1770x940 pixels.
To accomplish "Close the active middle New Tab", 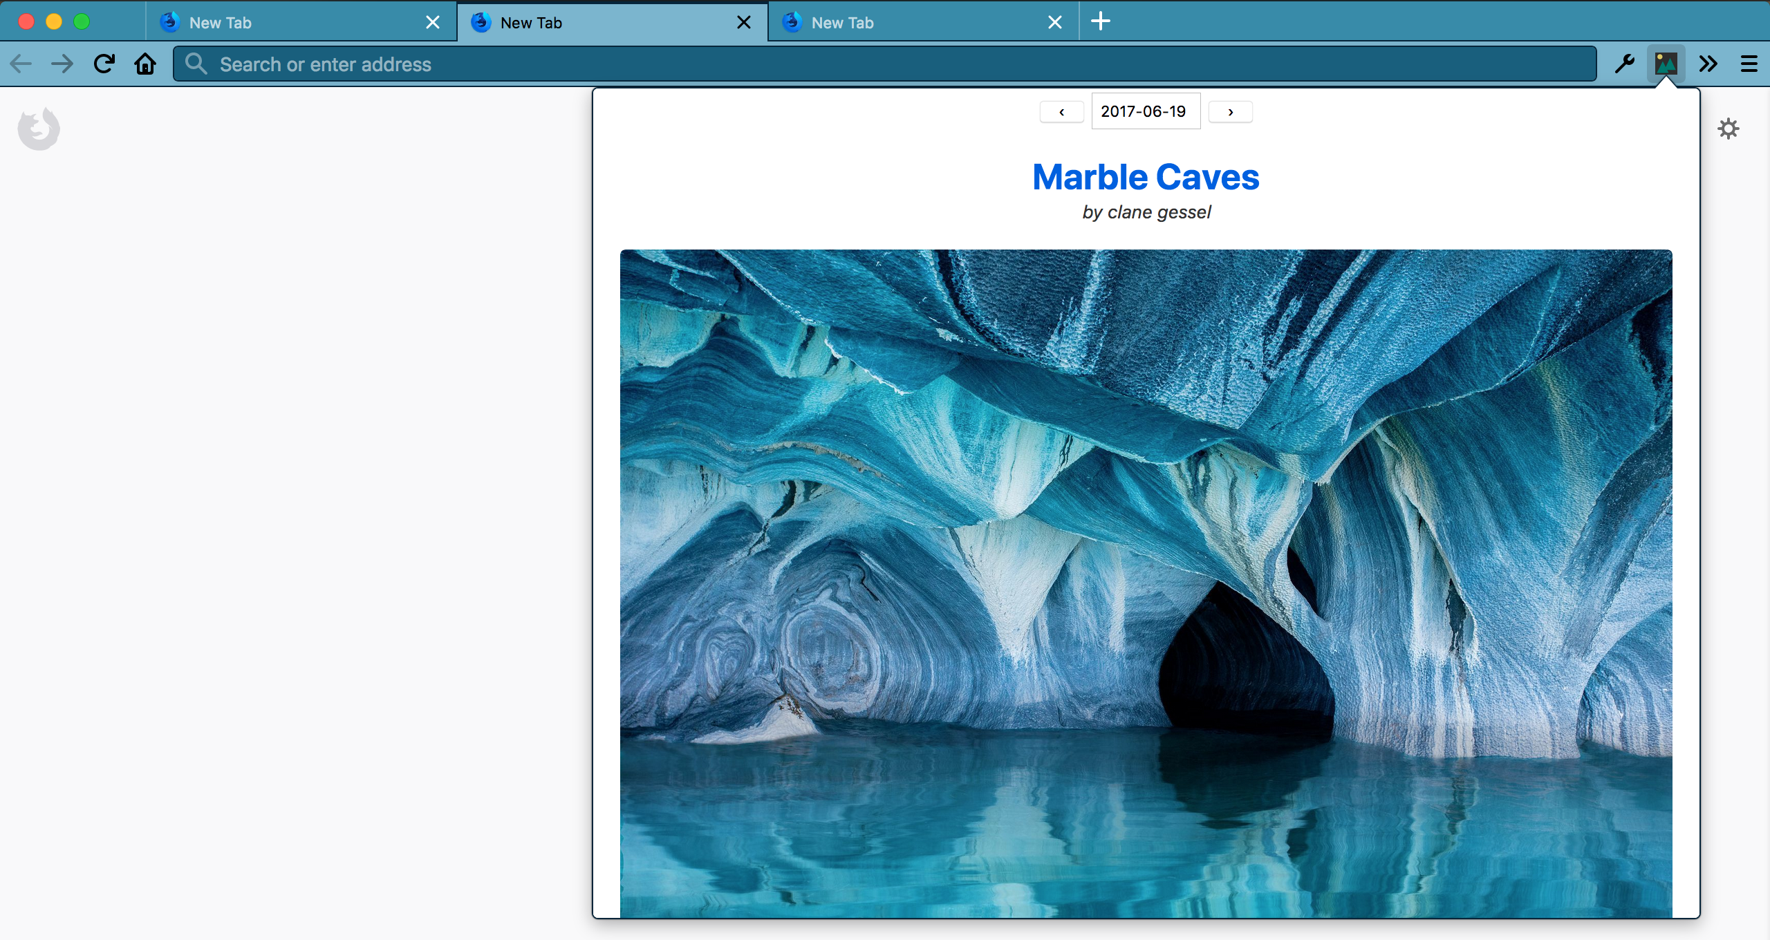I will point(744,23).
